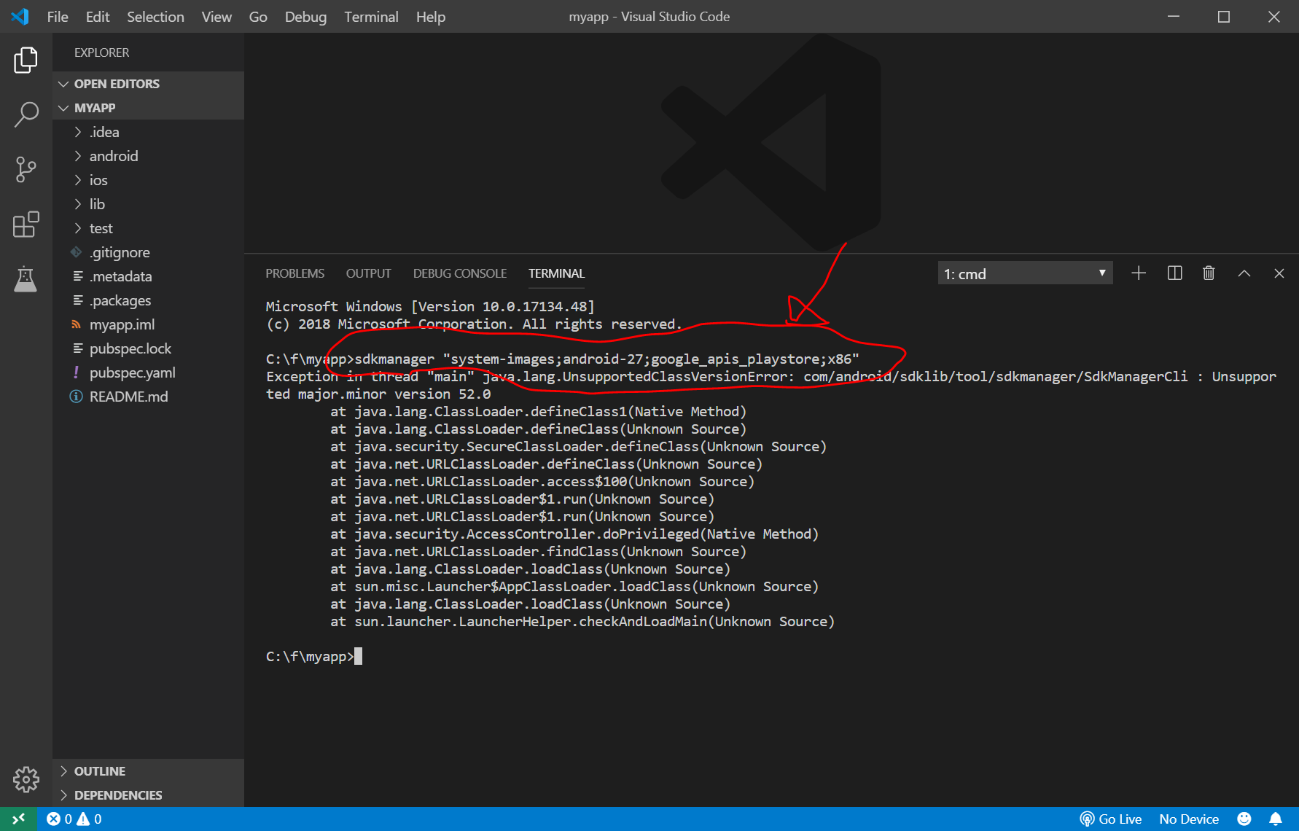Collapse the OPEN EDITORS section
Screen dimensions: 1299x831
point(148,84)
